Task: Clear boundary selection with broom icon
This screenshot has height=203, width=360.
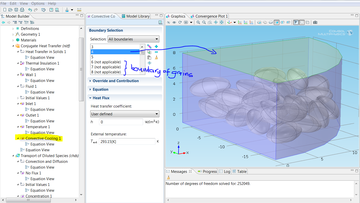Action: click(x=156, y=58)
